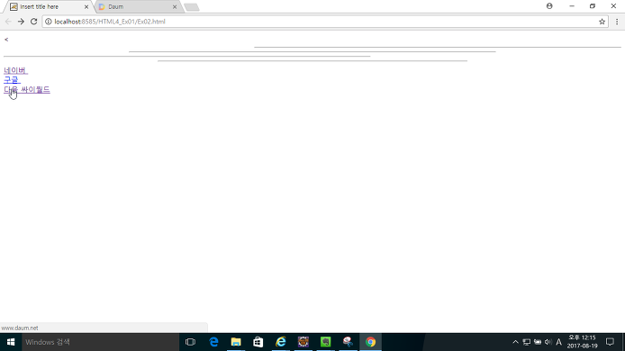The width and height of the screenshot is (625, 351).
Task: Restore down the Chrome window
Action: [x=593, y=6]
